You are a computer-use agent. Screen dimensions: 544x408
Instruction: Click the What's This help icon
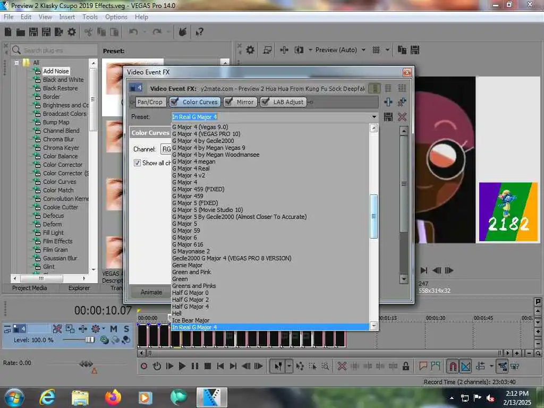199,32
